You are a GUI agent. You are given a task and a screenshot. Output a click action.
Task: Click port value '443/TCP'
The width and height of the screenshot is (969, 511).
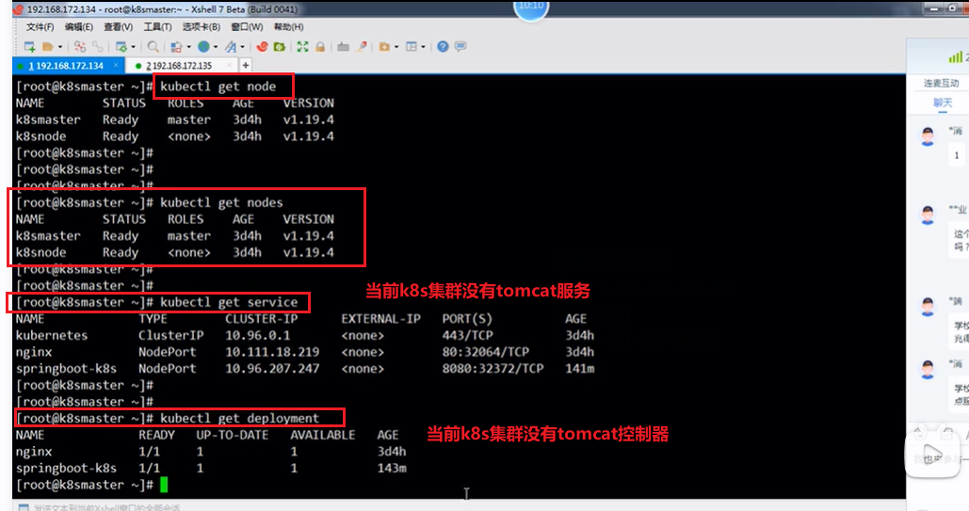tap(467, 336)
